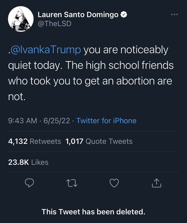Like the tweet with heart icon
The height and width of the screenshot is (223, 187).
114,183
